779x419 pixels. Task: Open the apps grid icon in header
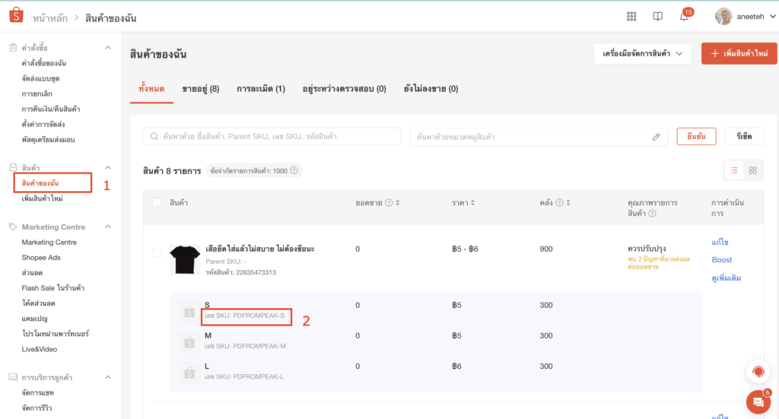pos(631,17)
